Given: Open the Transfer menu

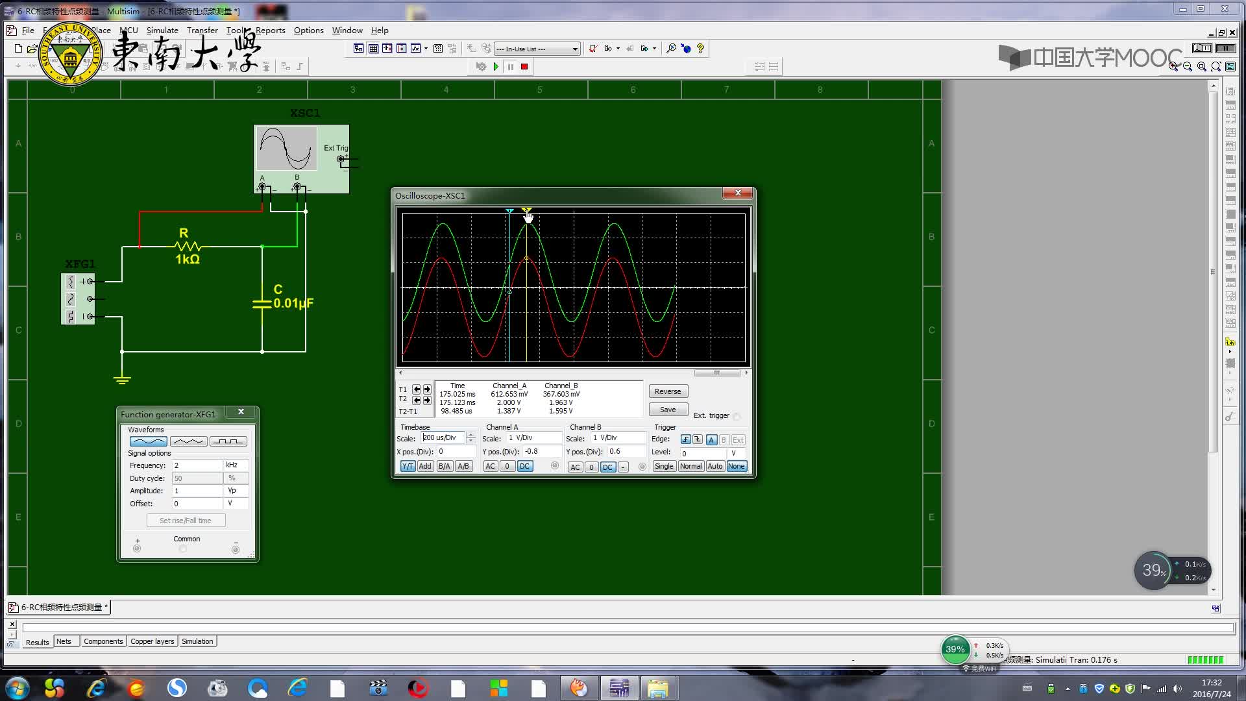Looking at the screenshot, I should tap(202, 31).
